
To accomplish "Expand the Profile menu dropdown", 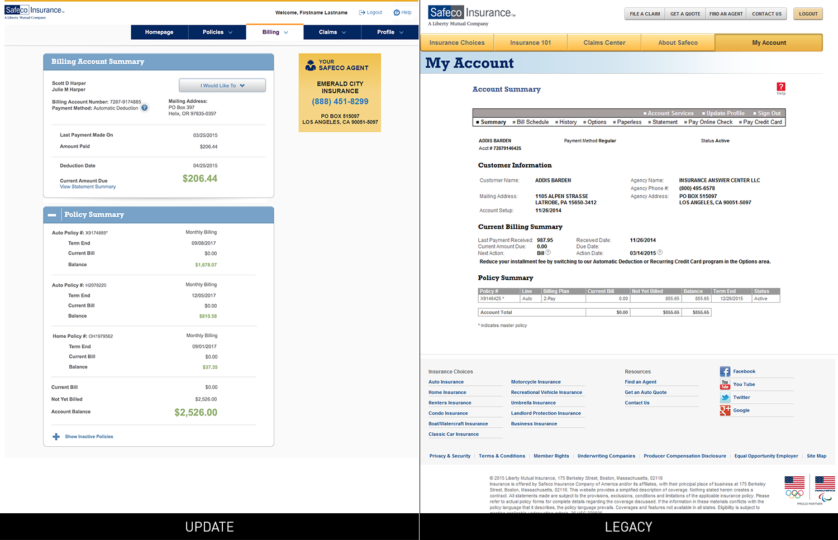I will click(390, 32).
